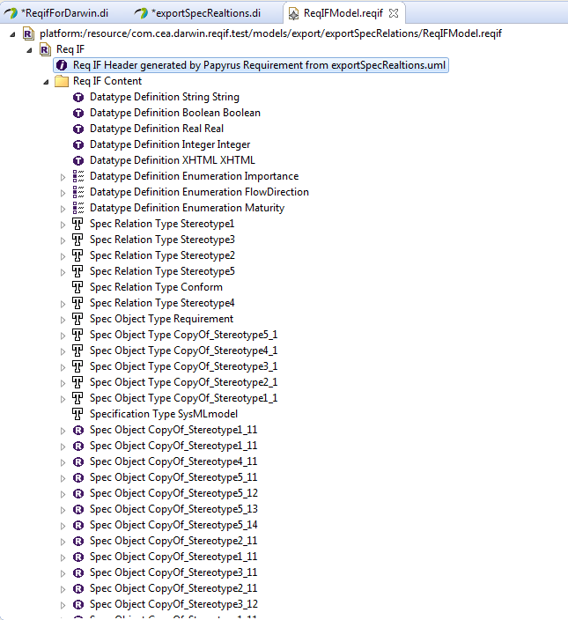Select Specification Type SysMLmodel
568x620 pixels.
(x=164, y=414)
